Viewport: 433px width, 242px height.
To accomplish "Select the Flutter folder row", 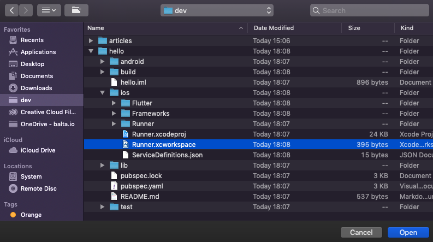I will pyautogui.click(x=258, y=103).
